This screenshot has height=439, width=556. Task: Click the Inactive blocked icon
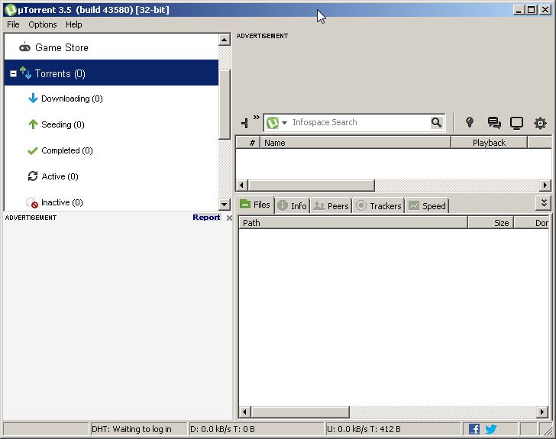point(32,202)
